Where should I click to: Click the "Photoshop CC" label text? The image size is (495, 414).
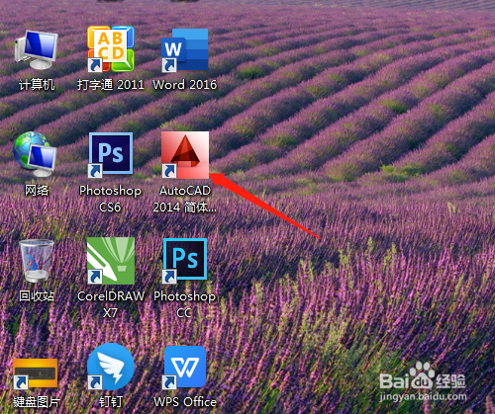184,304
